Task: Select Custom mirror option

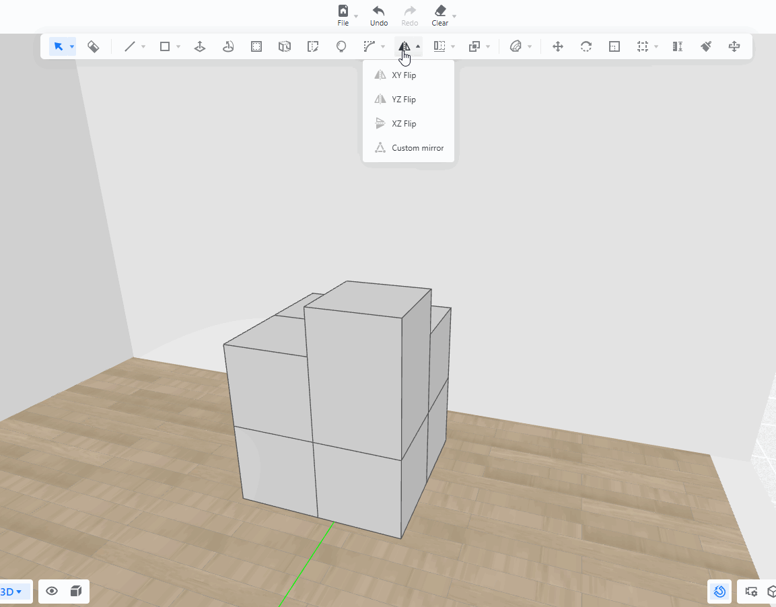Action: (409, 148)
